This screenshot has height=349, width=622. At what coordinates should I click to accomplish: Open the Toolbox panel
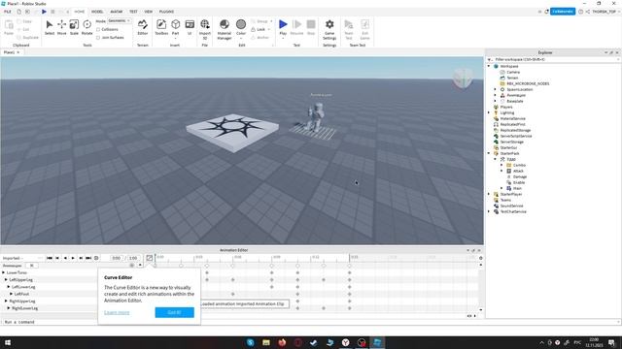(161, 27)
